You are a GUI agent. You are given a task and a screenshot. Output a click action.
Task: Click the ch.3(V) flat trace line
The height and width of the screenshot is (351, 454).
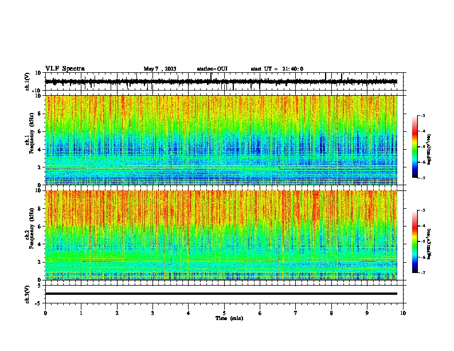pos(221,294)
